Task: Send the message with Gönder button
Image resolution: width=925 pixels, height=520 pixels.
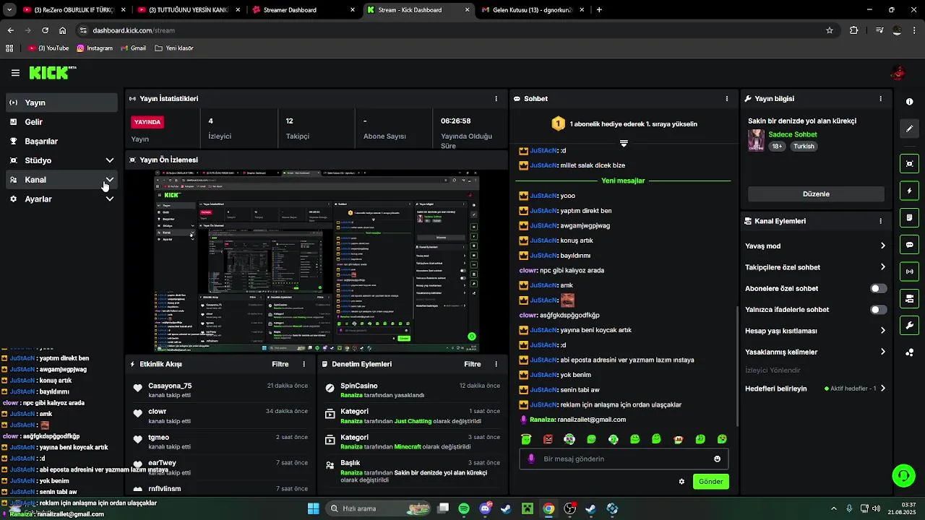Action: [x=710, y=482]
